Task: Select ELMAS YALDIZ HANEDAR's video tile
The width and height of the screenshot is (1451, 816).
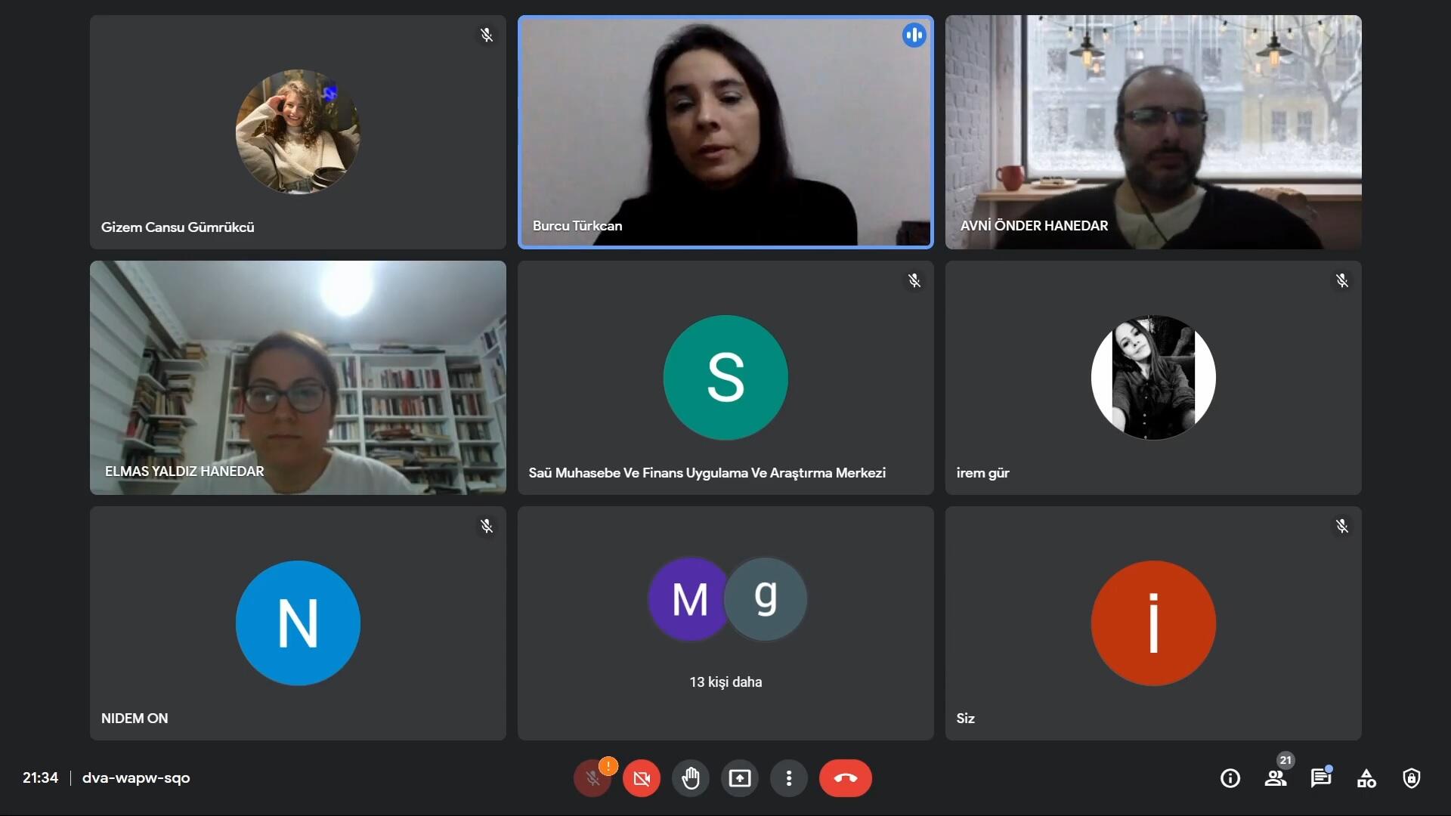Action: click(298, 378)
